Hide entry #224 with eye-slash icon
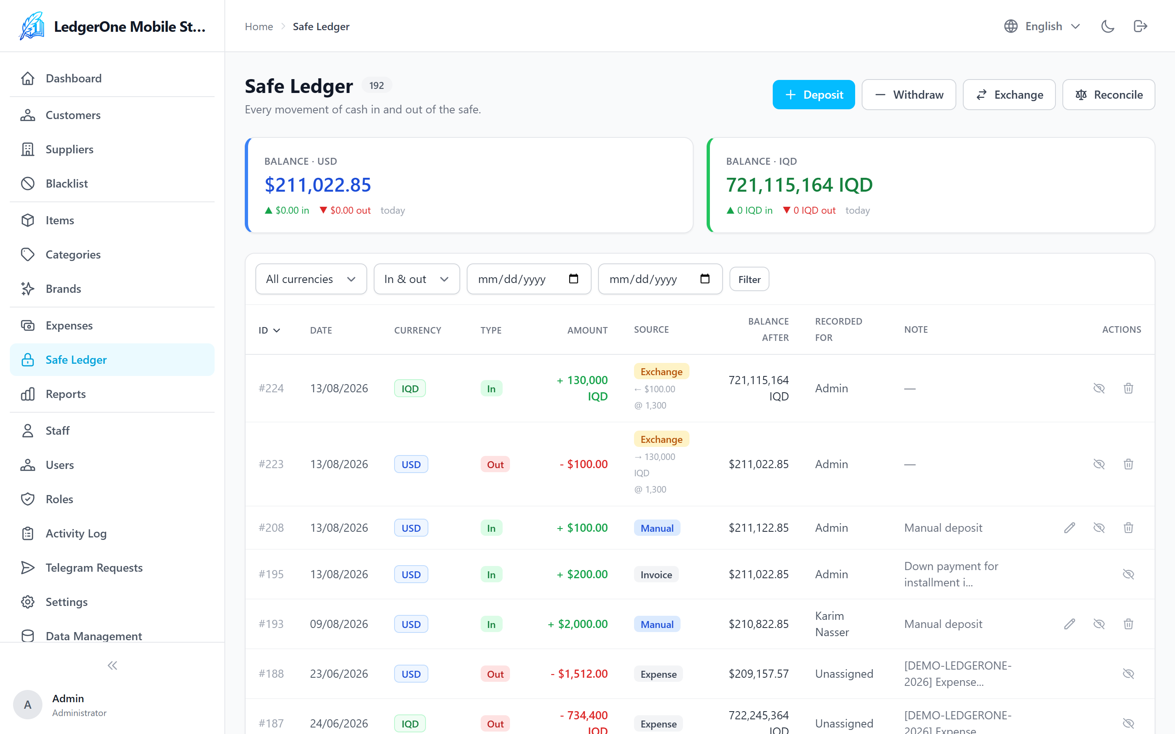1175x734 pixels. tap(1099, 388)
